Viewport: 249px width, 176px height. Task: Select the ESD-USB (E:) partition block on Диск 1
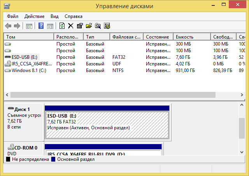[107, 122]
